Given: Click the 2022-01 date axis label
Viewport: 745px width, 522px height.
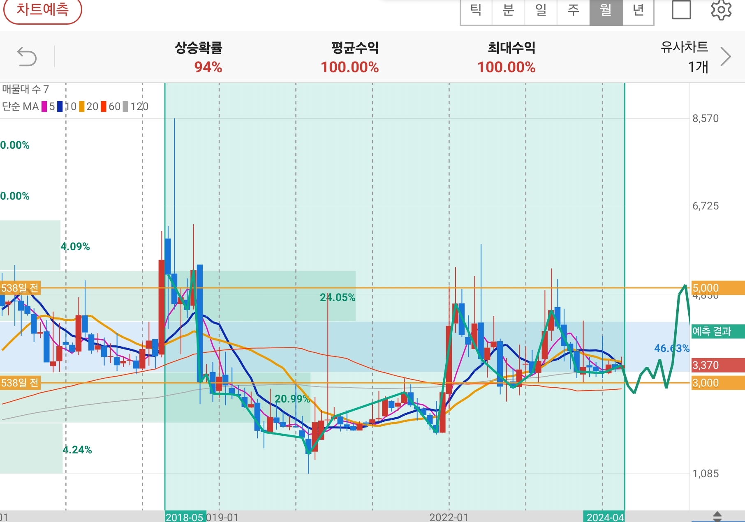Looking at the screenshot, I should (x=449, y=517).
